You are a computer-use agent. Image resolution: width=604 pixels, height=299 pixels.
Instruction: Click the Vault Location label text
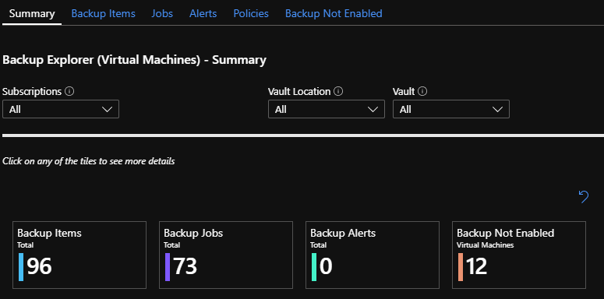click(299, 92)
